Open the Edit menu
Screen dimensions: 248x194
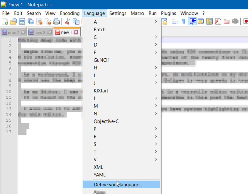(x=18, y=13)
